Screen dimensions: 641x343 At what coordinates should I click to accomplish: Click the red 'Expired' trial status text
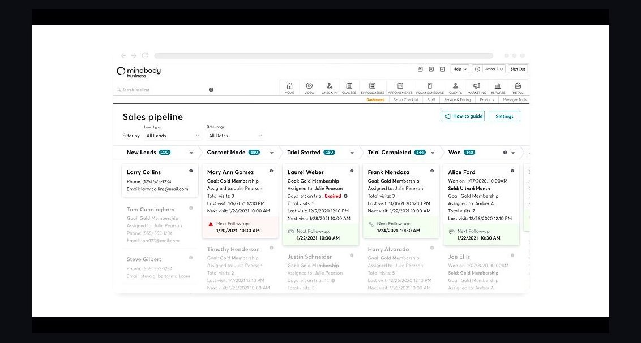click(x=333, y=196)
